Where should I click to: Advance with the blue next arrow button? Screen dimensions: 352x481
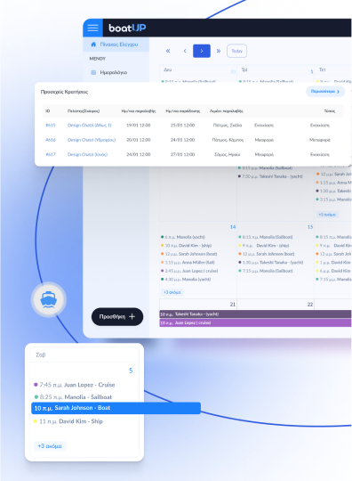pyautogui.click(x=202, y=51)
